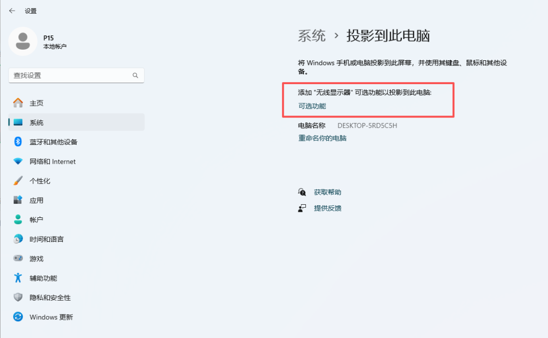
Task: Click the 辅助功能 accessibility icon
Action: pyautogui.click(x=18, y=278)
